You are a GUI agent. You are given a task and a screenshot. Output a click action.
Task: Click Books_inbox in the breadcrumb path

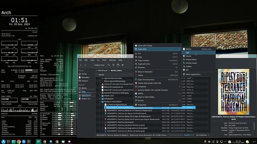point(116,71)
